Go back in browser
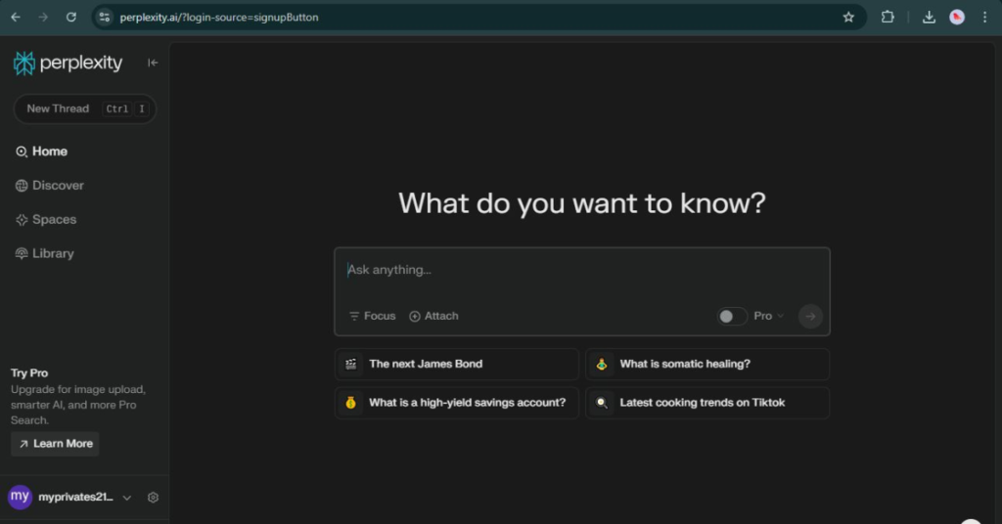This screenshot has width=1002, height=524. pos(16,18)
